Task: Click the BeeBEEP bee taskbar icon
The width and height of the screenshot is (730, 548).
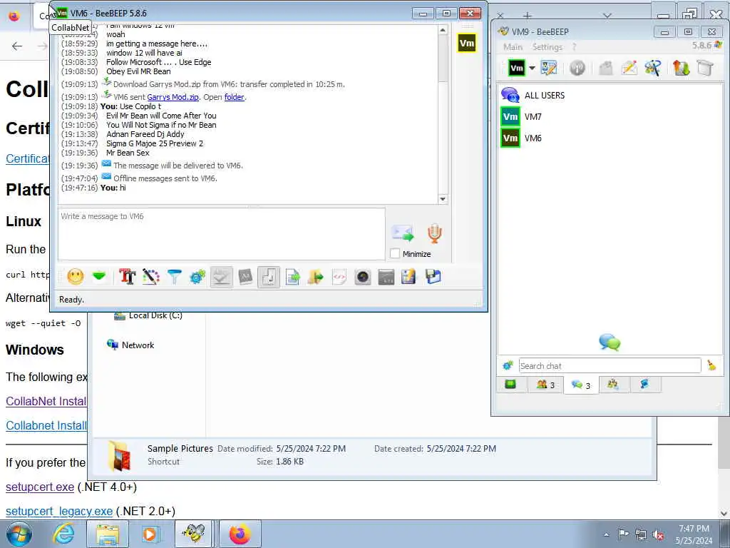Action: [194, 534]
